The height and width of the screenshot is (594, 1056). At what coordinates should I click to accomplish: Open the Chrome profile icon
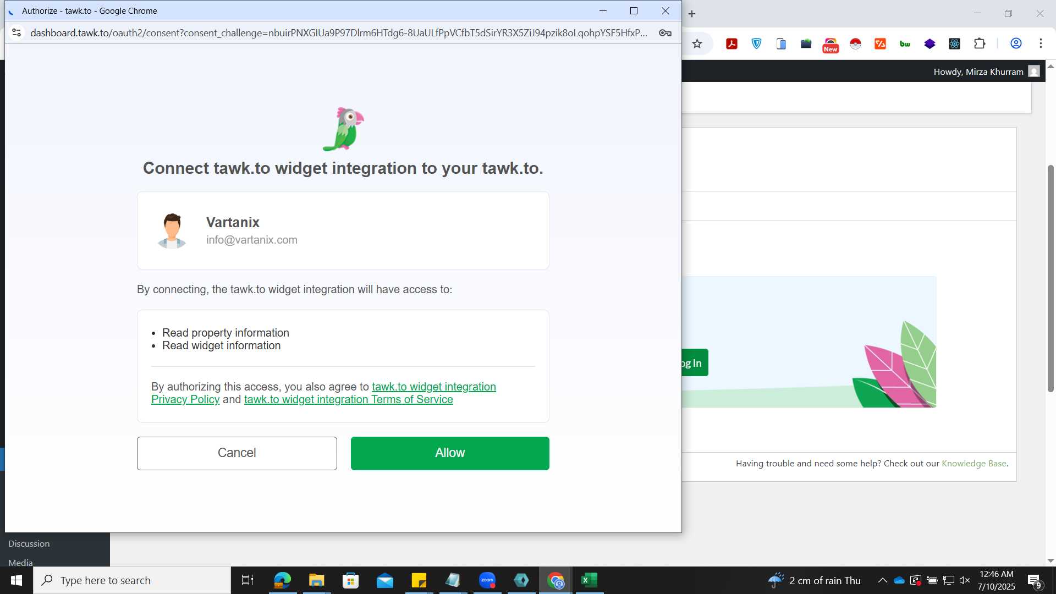[x=1016, y=43]
